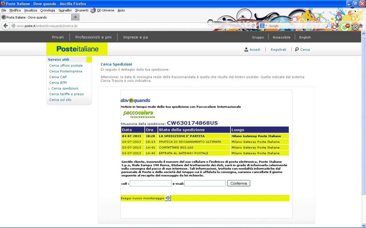The width and height of the screenshot is (366, 228).
Task: Click ENTRATA AL GATEWAY POSTALE status
Action: (184, 153)
